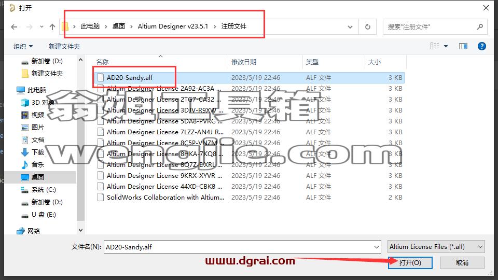Open 新加卷 (D:) at top of tree

point(42,61)
